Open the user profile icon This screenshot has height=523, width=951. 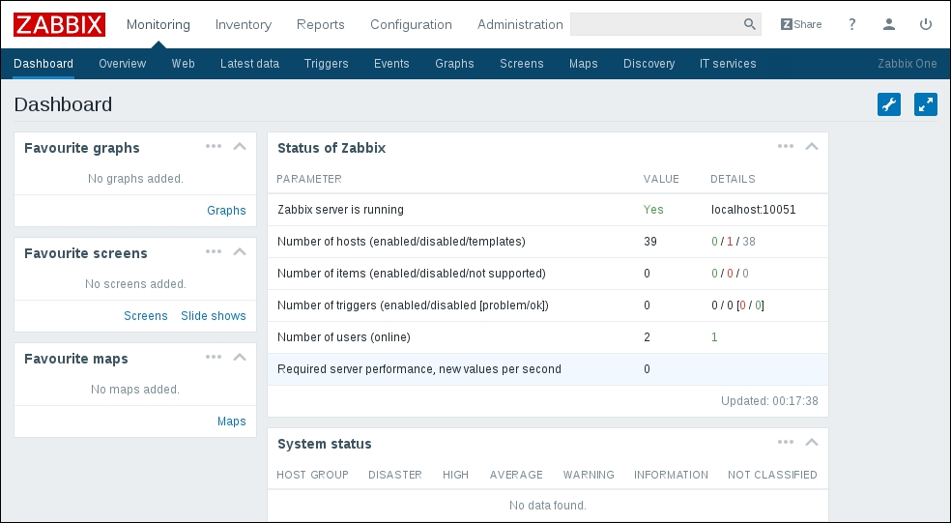click(x=889, y=24)
